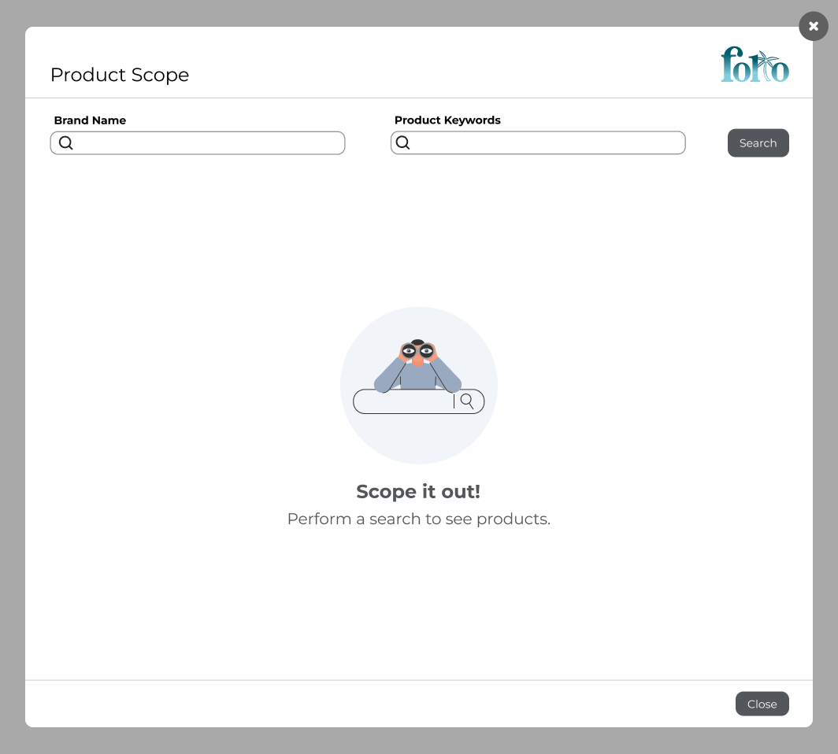Click the Brand Name input field

[x=197, y=143]
